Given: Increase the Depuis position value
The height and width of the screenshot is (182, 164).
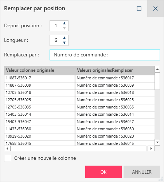Looking at the screenshot, I should click(65, 23).
